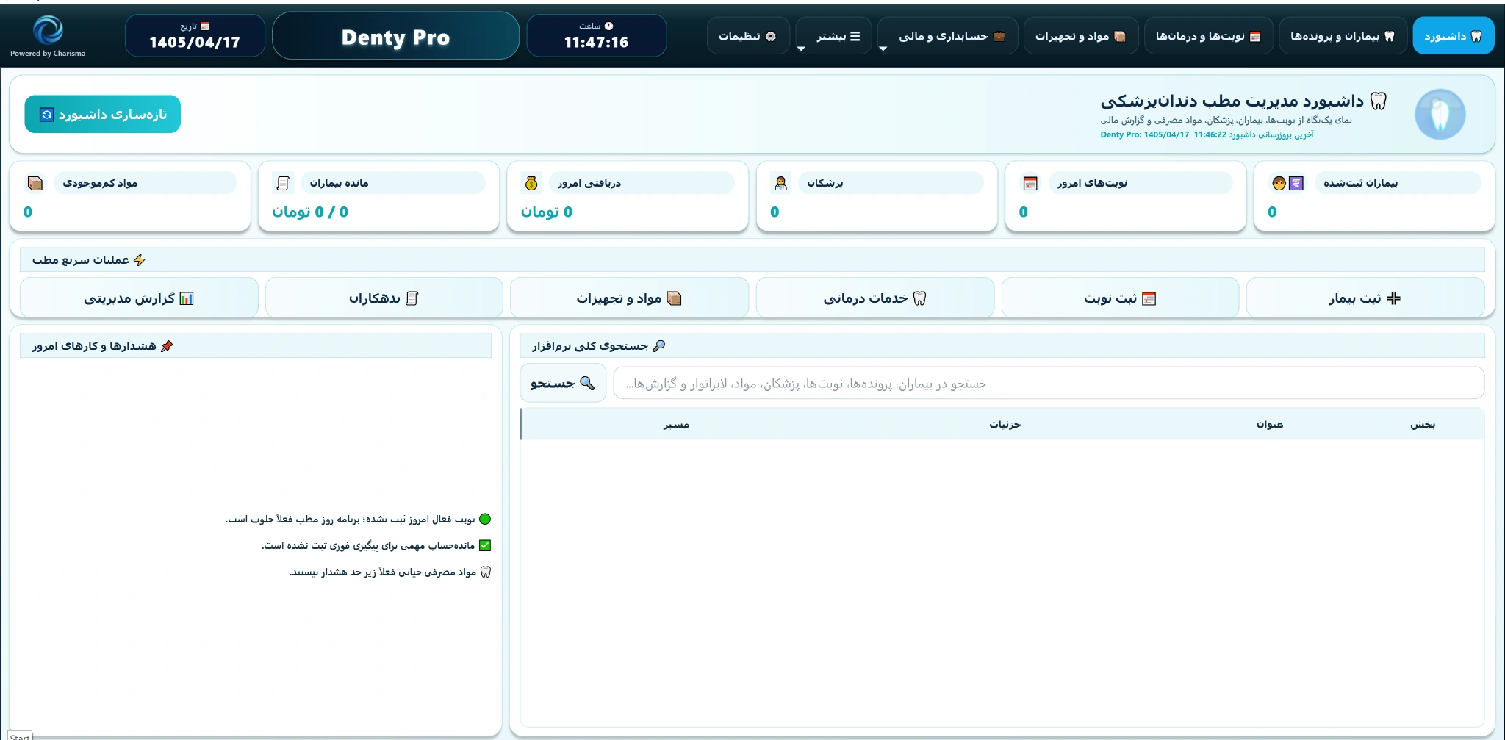Click the جستجو search button
This screenshot has height=740, width=1505.
[563, 383]
